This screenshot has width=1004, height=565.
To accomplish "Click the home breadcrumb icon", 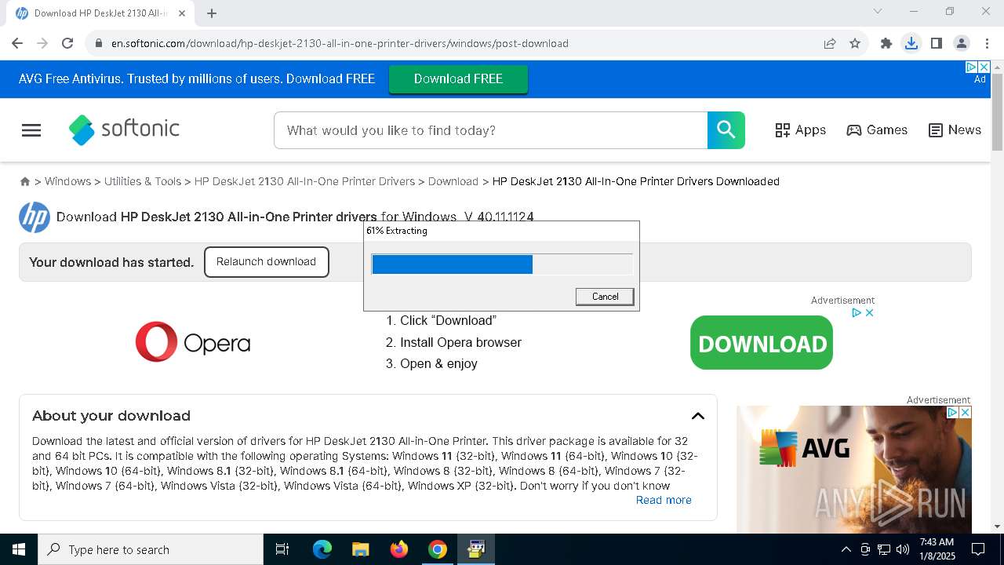I will point(25,181).
